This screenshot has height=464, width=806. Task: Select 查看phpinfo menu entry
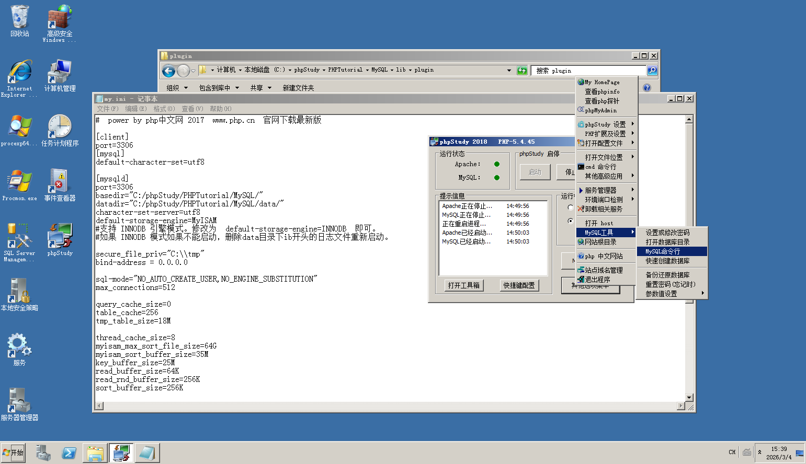606,91
